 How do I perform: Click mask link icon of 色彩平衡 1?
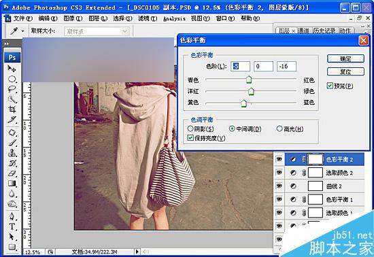pos(304,199)
